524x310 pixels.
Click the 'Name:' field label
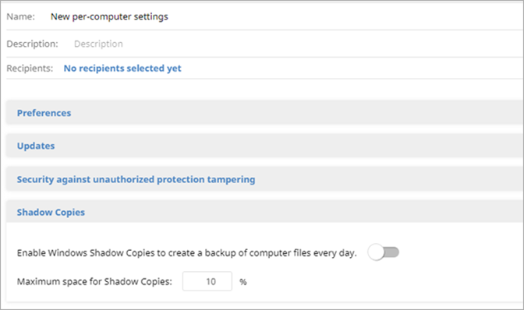(x=21, y=16)
